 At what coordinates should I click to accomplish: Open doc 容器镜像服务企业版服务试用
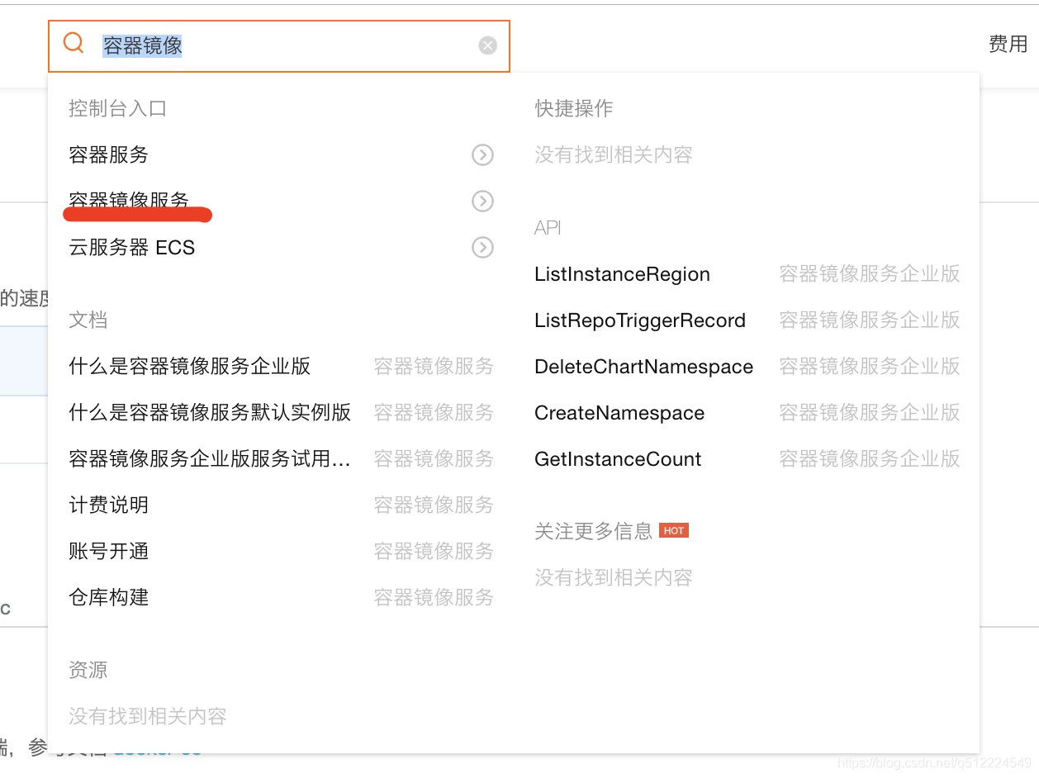[210, 458]
